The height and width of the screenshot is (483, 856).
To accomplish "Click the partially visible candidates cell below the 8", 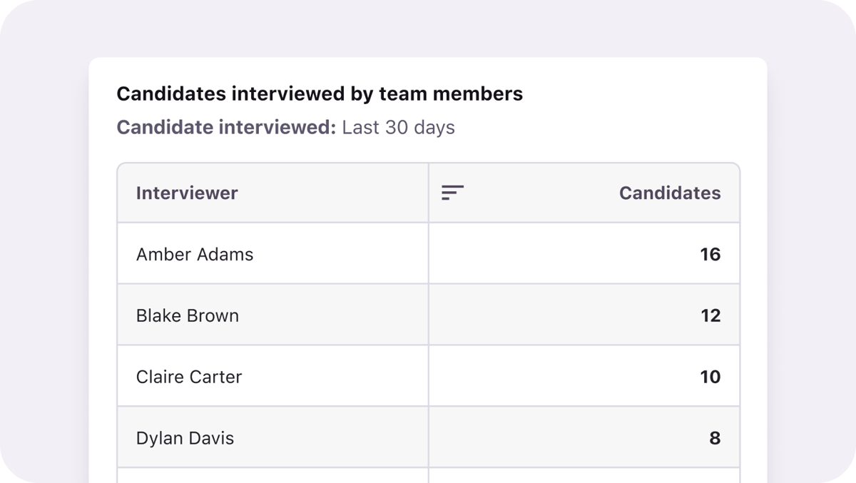I will pos(584,476).
